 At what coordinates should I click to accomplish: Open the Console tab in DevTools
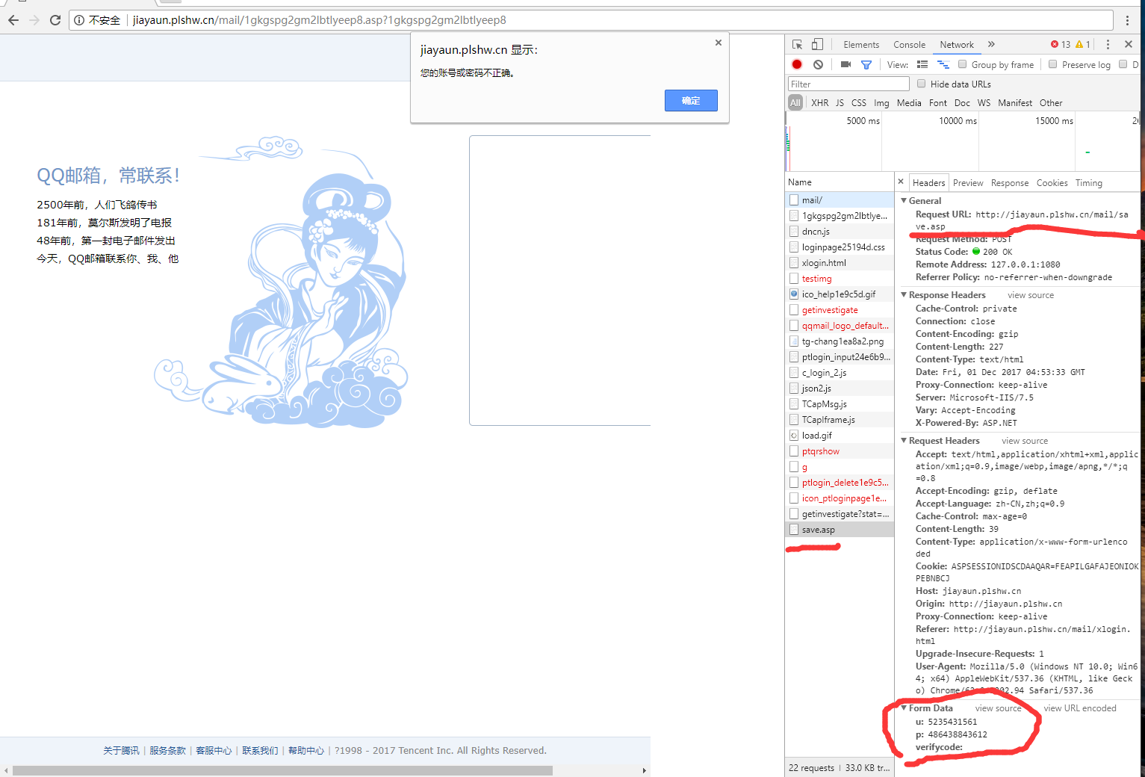coord(909,45)
